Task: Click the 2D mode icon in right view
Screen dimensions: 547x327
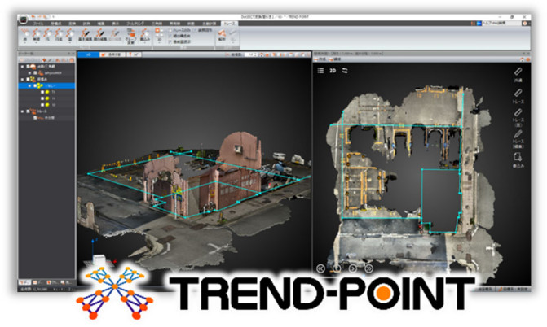Action: (x=333, y=70)
